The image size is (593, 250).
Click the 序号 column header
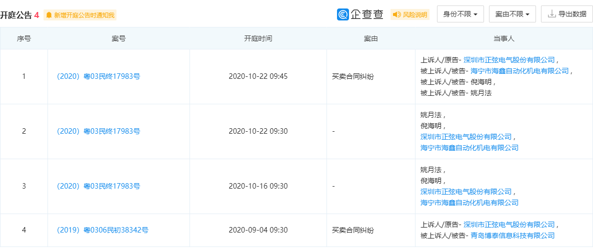click(x=24, y=38)
